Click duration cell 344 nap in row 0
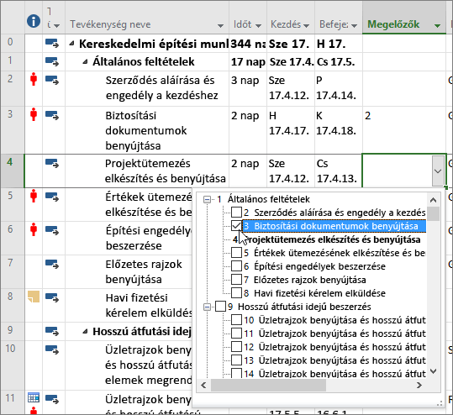 pyautogui.click(x=248, y=44)
